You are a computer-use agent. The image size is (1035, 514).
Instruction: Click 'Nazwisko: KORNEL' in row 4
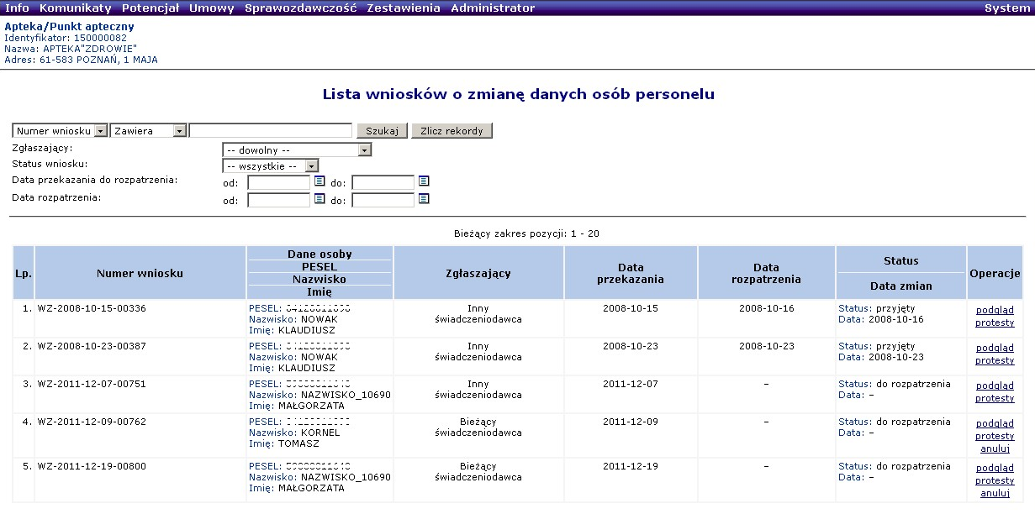coord(294,433)
